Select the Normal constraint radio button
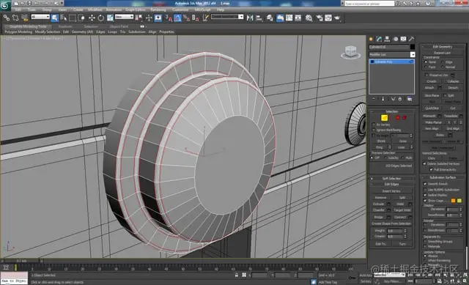This screenshot has width=469, height=285. (443, 67)
